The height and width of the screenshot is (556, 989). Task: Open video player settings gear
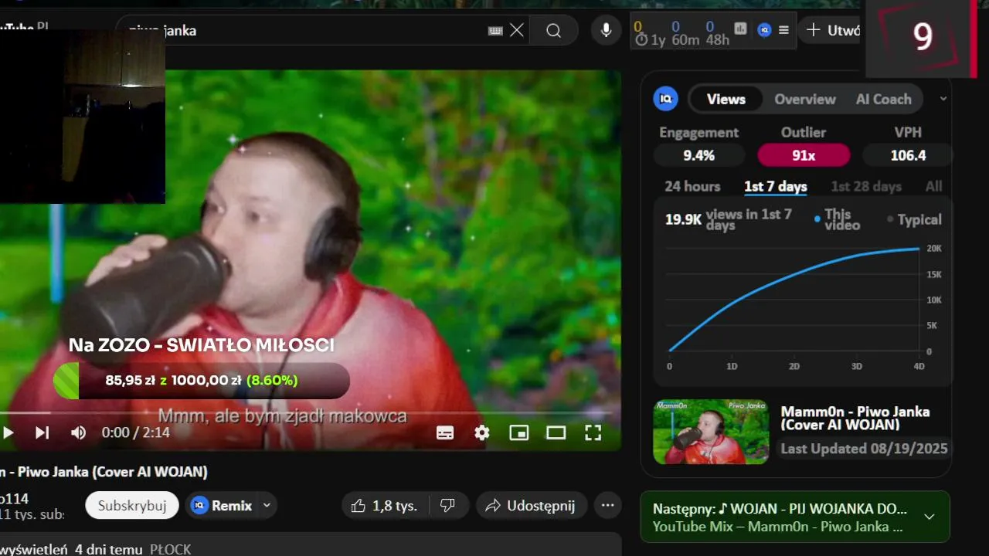pyautogui.click(x=482, y=432)
